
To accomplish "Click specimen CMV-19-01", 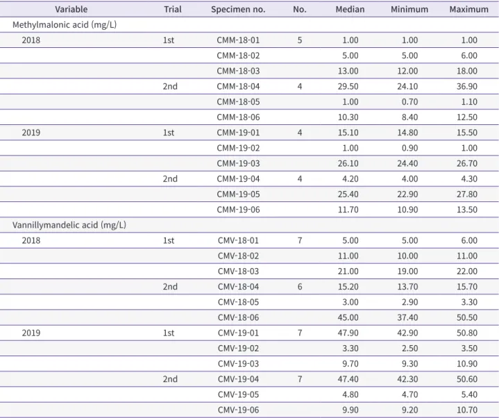I will pyautogui.click(x=238, y=333).
